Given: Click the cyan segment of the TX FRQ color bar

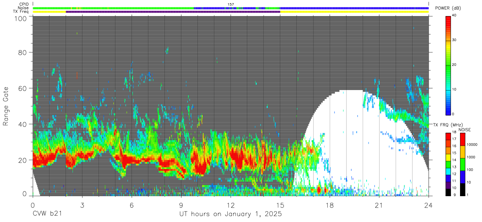Looking at the screenshot, I should coord(448,171).
